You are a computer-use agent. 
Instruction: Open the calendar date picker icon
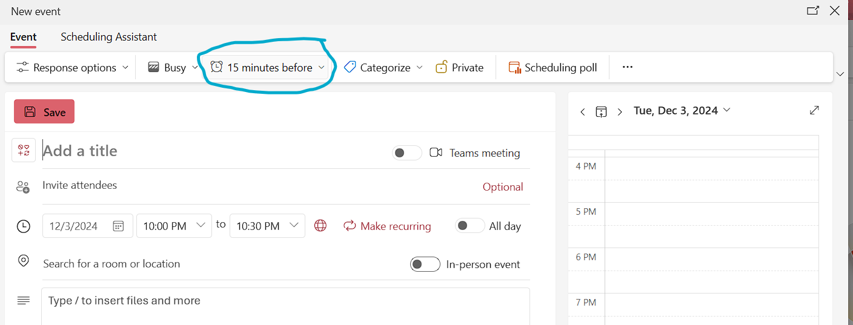point(119,226)
